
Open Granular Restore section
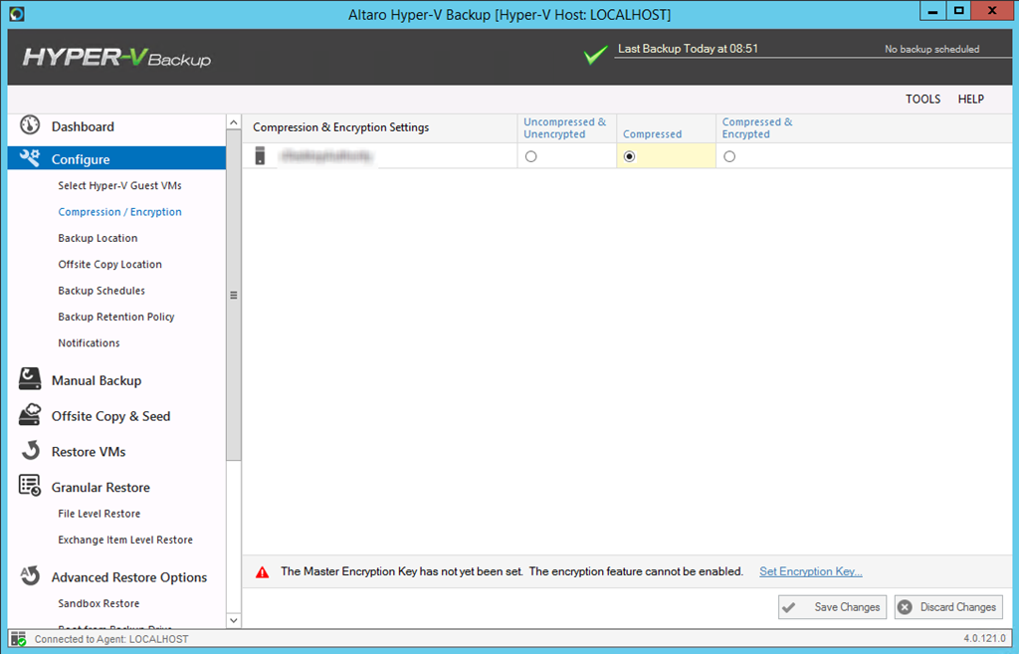pyautogui.click(x=101, y=488)
